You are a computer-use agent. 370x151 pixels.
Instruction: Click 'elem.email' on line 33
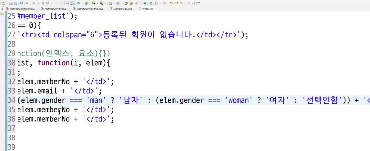click(x=37, y=91)
